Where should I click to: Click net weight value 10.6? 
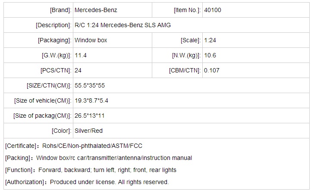[x=210, y=55]
